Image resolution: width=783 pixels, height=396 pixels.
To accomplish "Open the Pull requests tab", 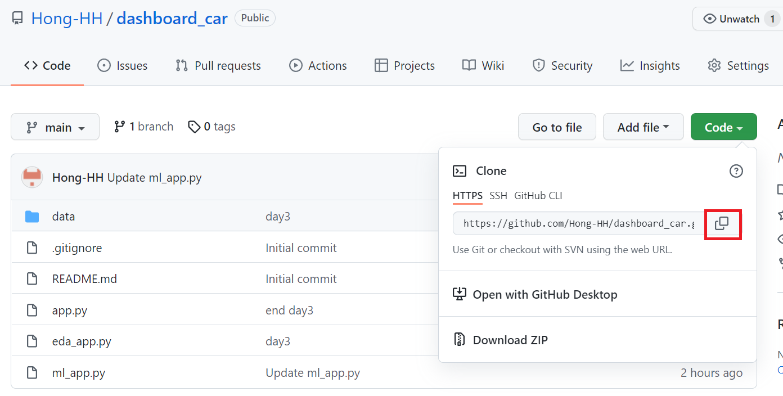I will (x=218, y=66).
